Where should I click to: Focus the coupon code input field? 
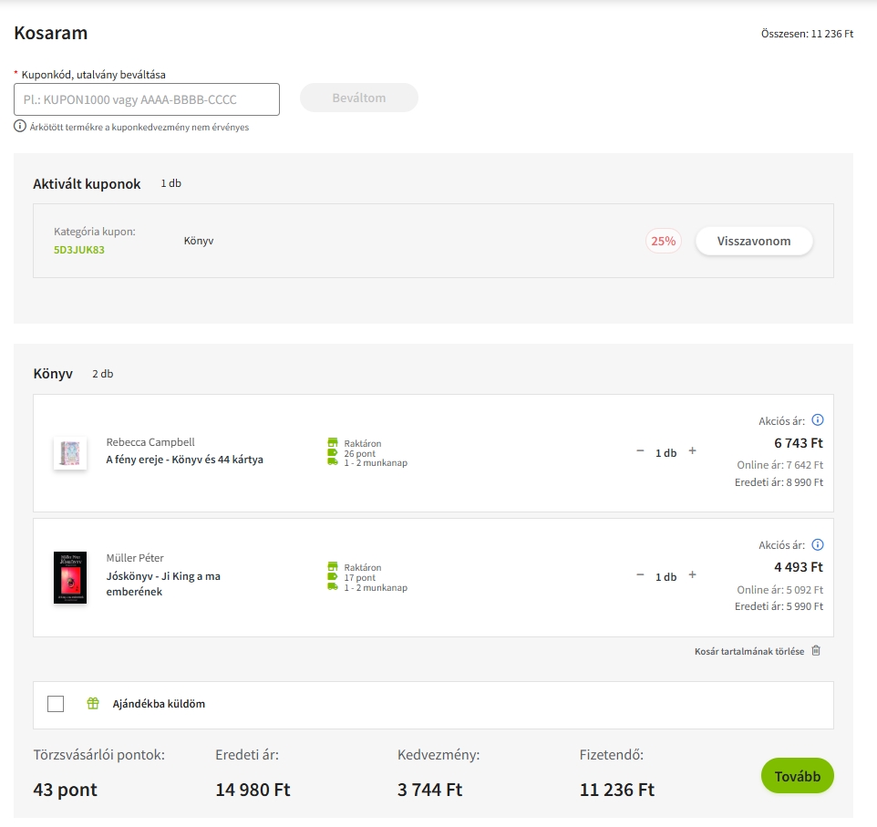(x=147, y=99)
